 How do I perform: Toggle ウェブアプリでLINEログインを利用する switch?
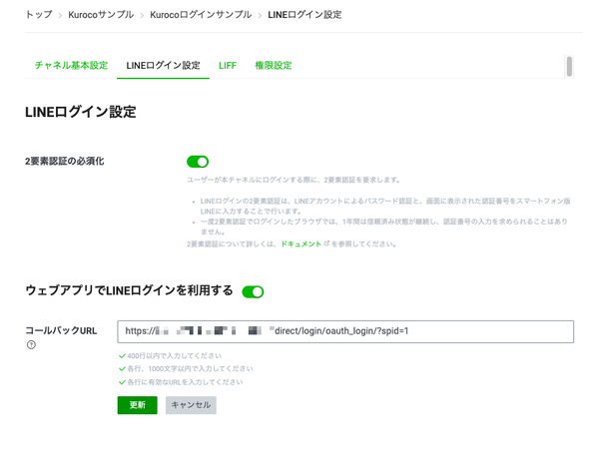(253, 291)
